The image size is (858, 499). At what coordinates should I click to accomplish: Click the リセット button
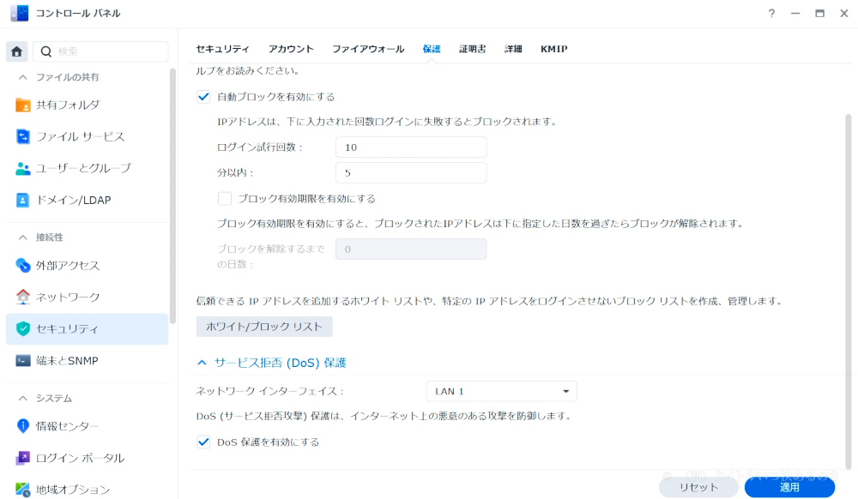pyautogui.click(x=698, y=487)
